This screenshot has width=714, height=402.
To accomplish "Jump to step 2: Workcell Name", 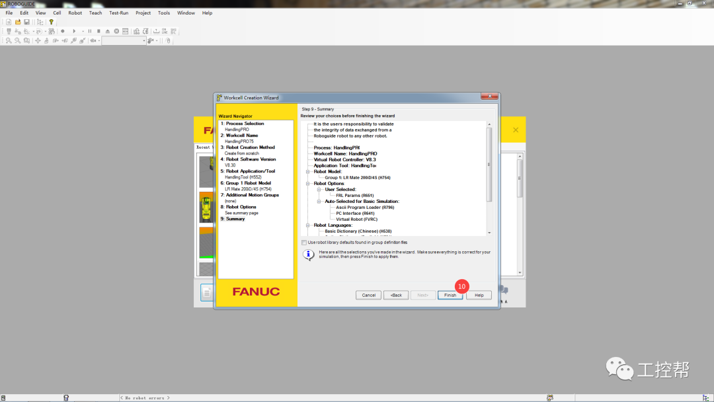I will pyautogui.click(x=239, y=136).
